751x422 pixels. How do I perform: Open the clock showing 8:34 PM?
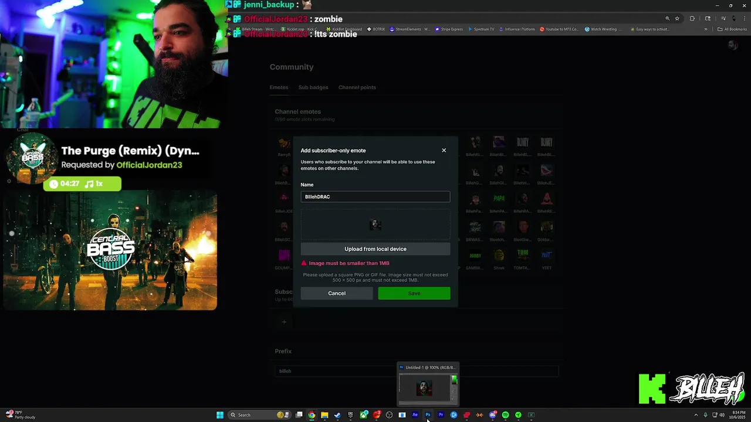coord(739,415)
